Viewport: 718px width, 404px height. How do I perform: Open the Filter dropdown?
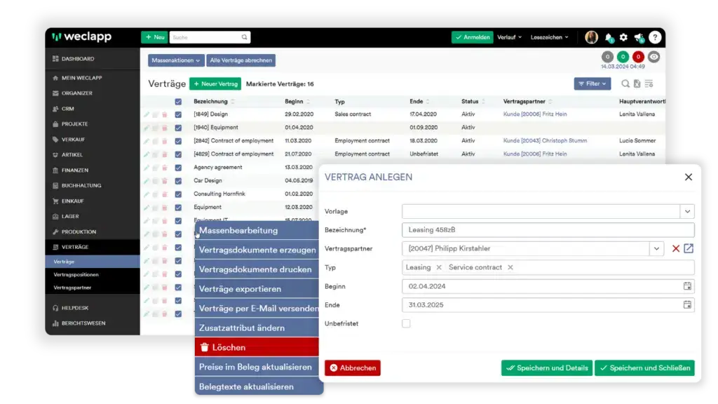(592, 83)
